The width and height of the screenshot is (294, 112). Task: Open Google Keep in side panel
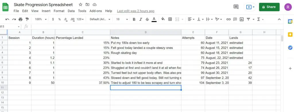pyautogui.click(x=290, y=34)
